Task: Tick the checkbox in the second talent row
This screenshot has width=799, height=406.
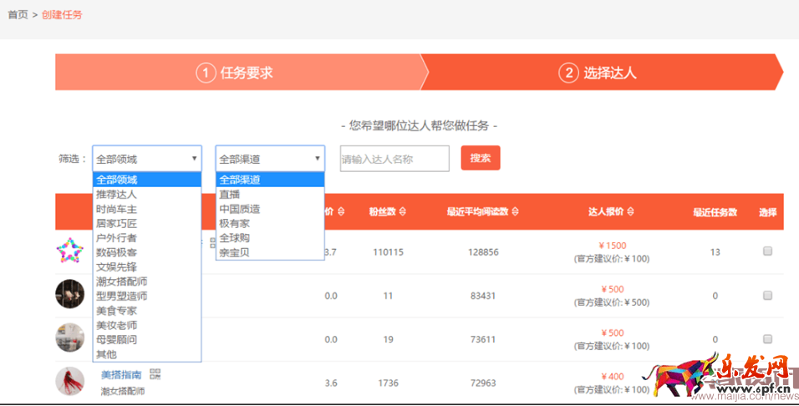Action: click(767, 296)
